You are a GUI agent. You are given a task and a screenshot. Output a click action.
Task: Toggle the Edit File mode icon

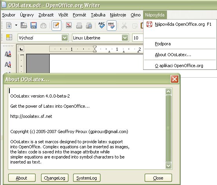click(x=56, y=25)
